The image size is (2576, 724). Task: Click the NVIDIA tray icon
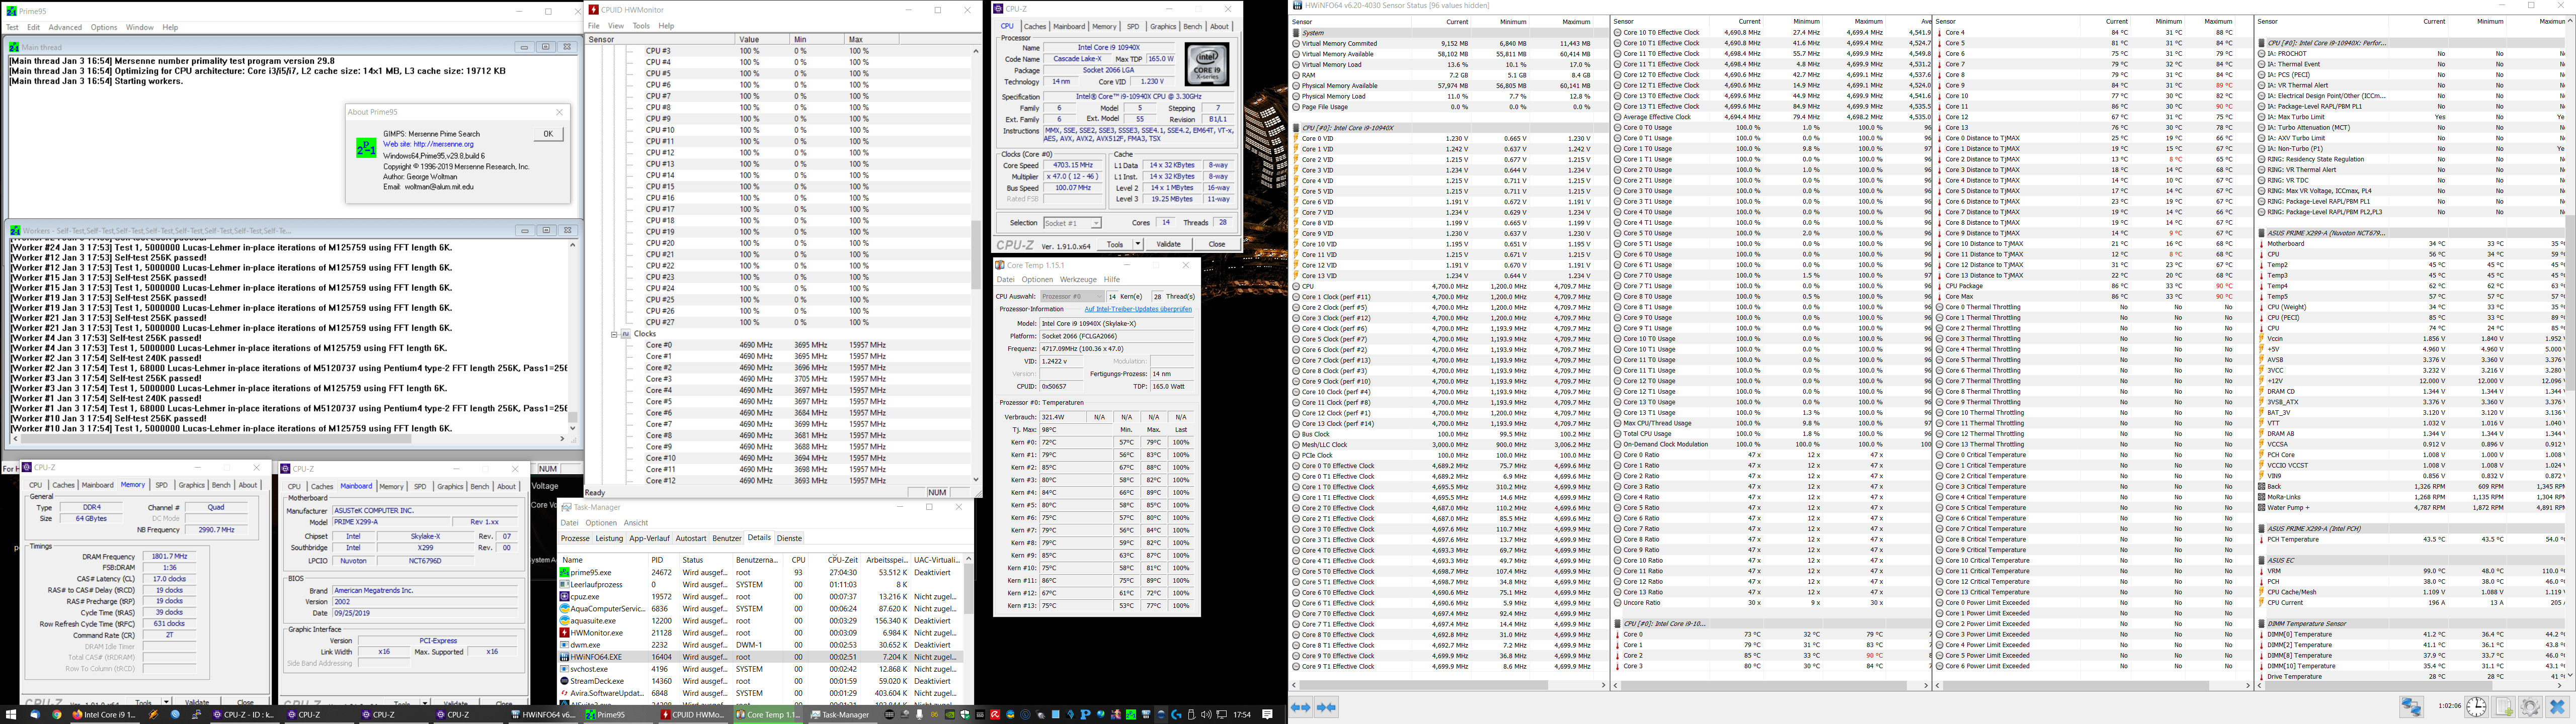click(x=950, y=714)
